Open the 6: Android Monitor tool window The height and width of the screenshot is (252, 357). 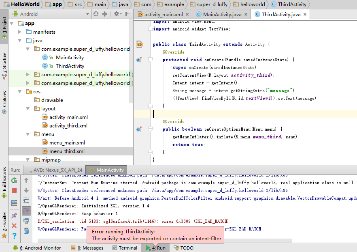pyautogui.click(x=37, y=248)
